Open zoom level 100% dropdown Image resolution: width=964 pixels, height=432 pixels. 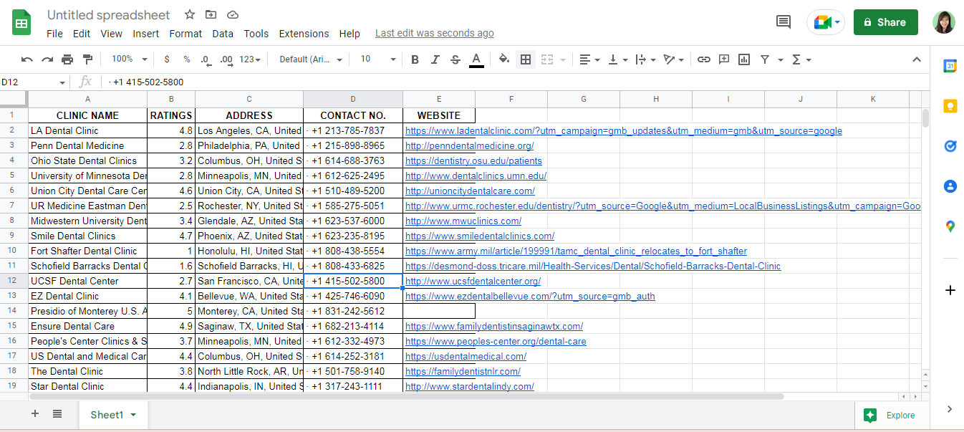point(130,59)
